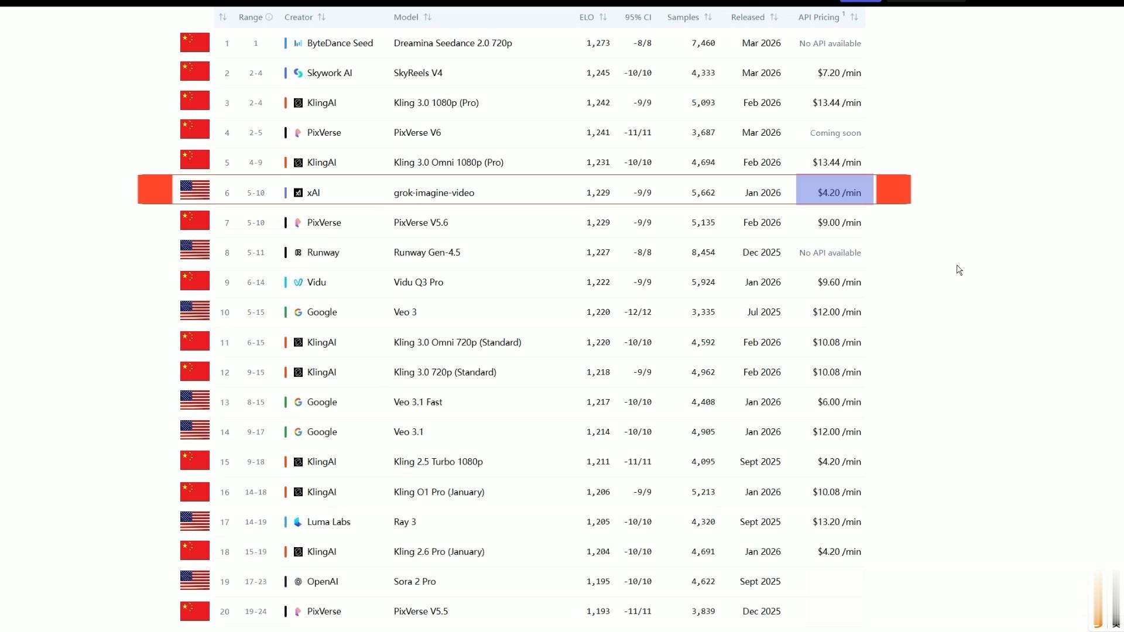Sort by API Pricing column arrows
Image resolution: width=1124 pixels, height=632 pixels.
(854, 17)
